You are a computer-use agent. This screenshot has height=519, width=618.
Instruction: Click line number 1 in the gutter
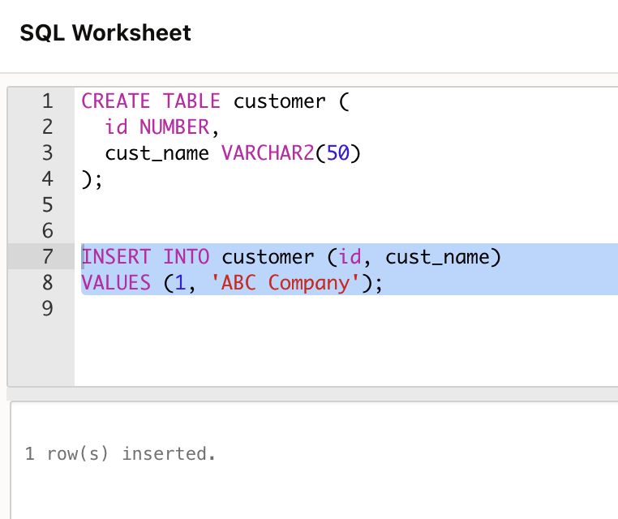click(47, 101)
